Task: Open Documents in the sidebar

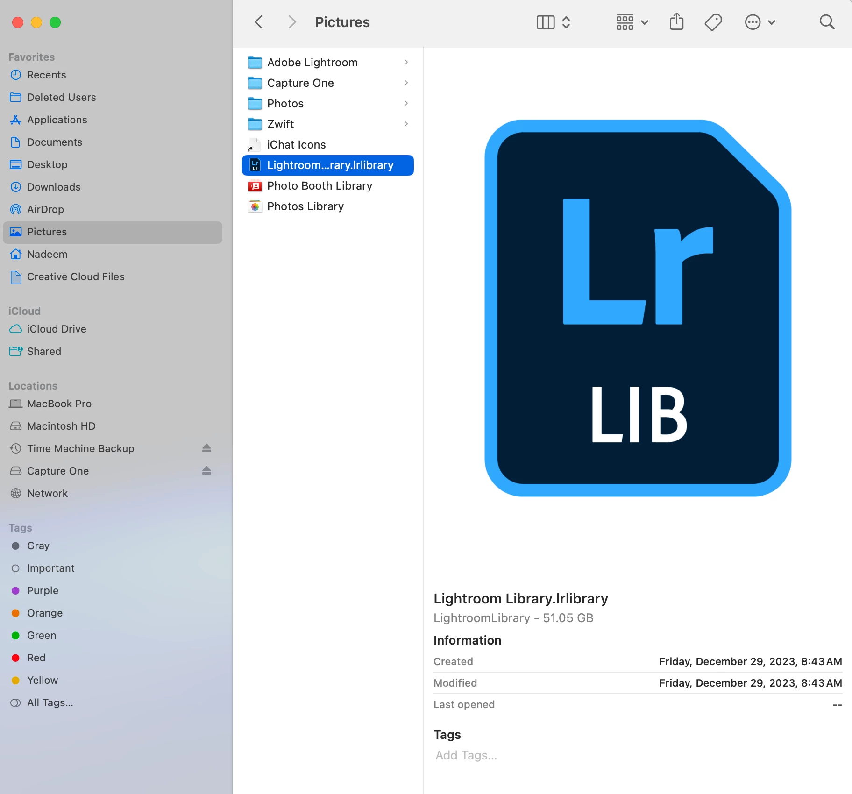Action: (x=112, y=142)
